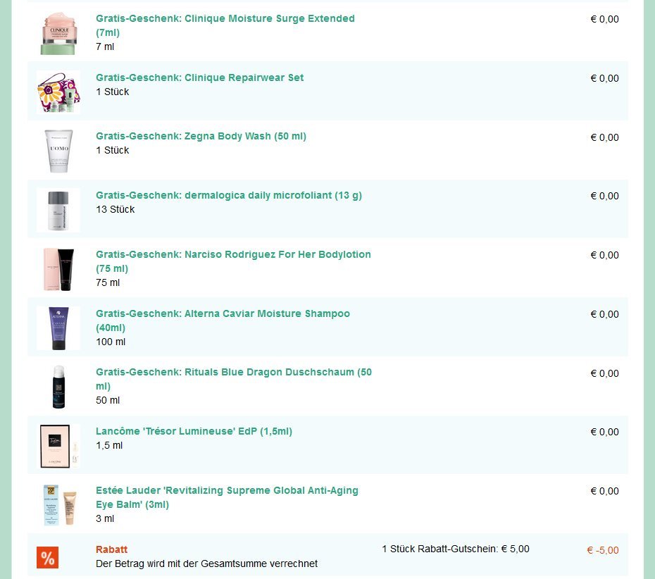Image resolution: width=655 pixels, height=579 pixels.
Task: Click the orange Rabatt heading
Action: coord(111,549)
